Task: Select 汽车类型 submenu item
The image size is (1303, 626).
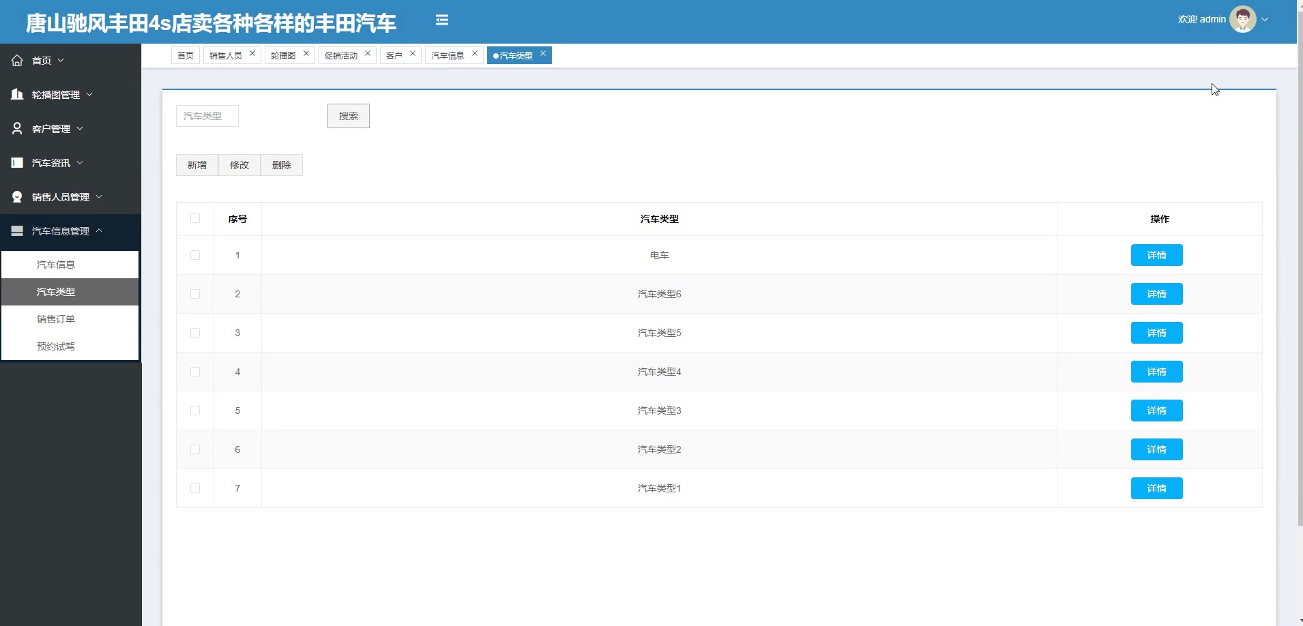Action: point(70,292)
